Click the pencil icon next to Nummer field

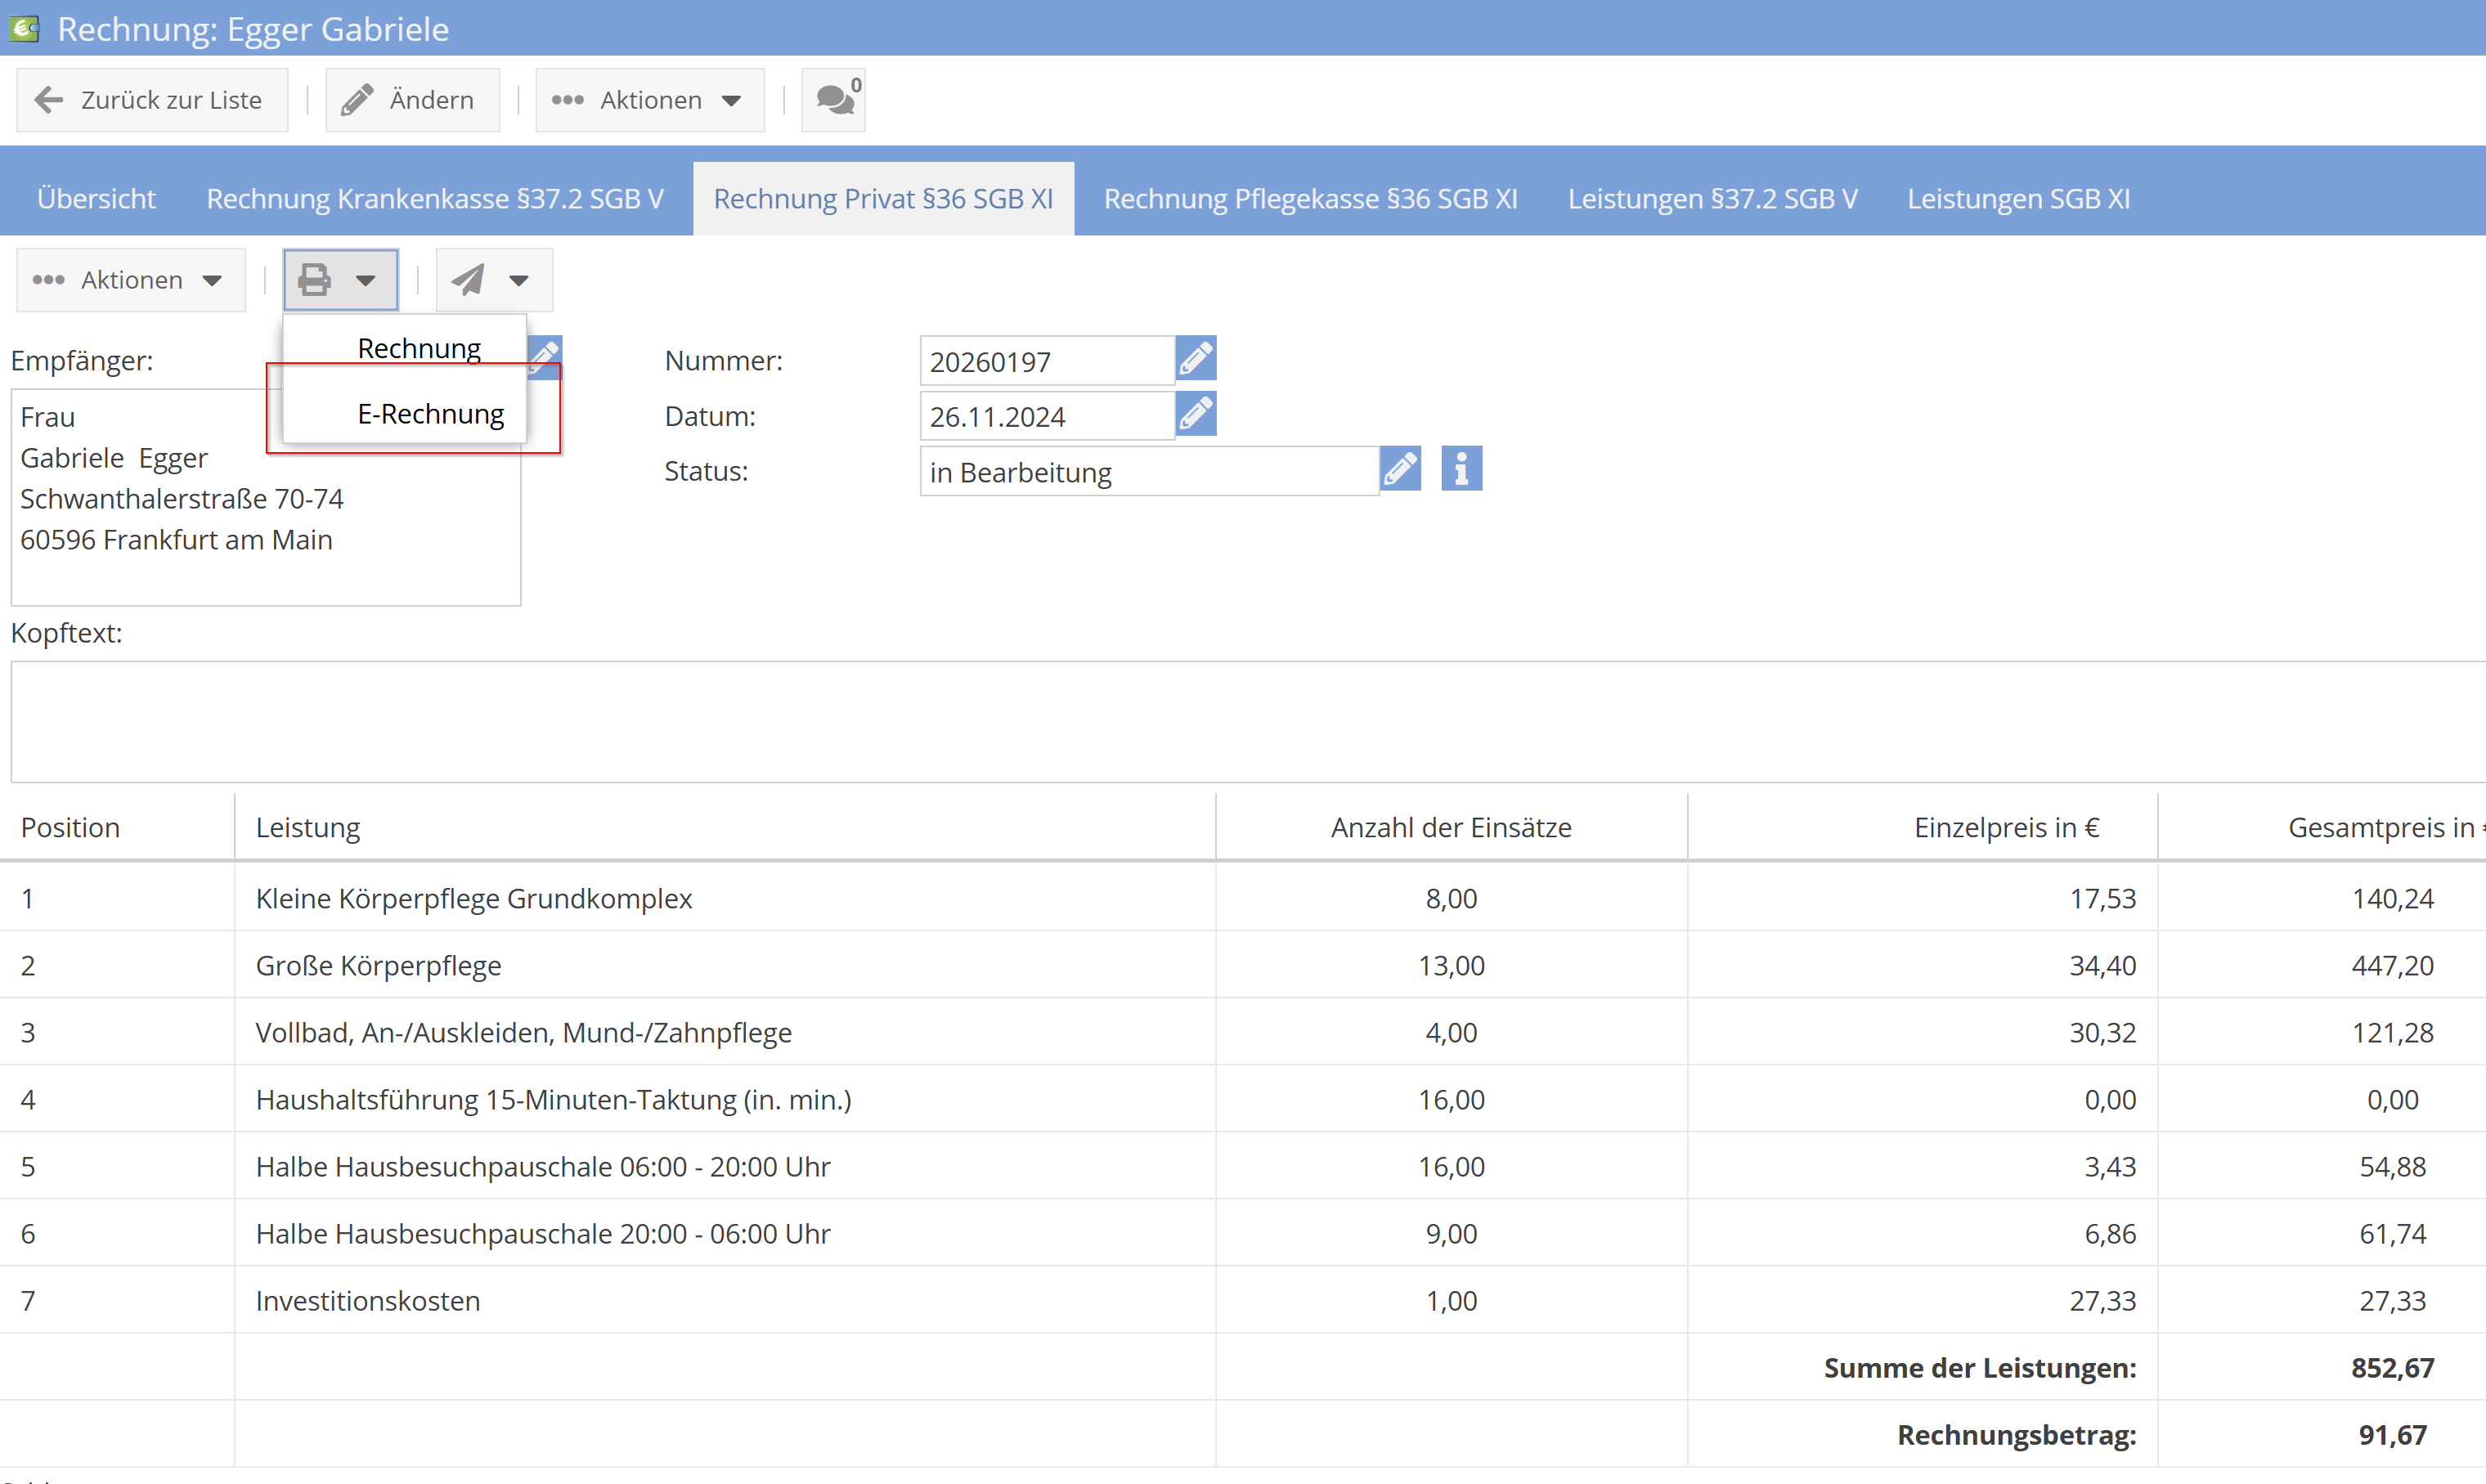[1195, 359]
